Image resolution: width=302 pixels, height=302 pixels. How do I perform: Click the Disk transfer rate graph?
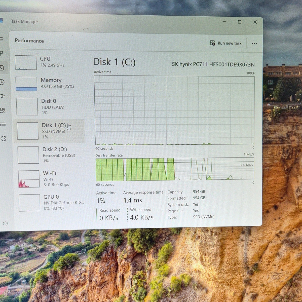click(175, 169)
